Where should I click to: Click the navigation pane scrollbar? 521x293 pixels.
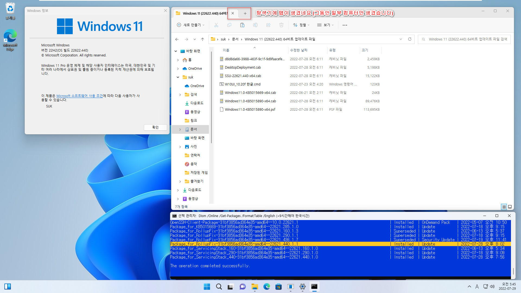[211, 98]
